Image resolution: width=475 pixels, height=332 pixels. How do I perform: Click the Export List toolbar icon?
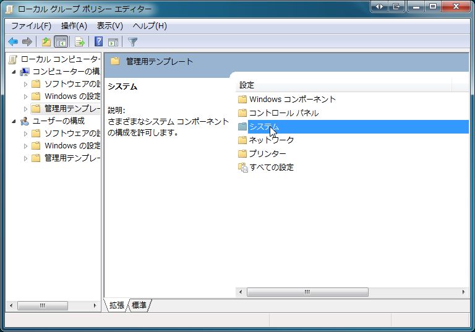coord(79,42)
